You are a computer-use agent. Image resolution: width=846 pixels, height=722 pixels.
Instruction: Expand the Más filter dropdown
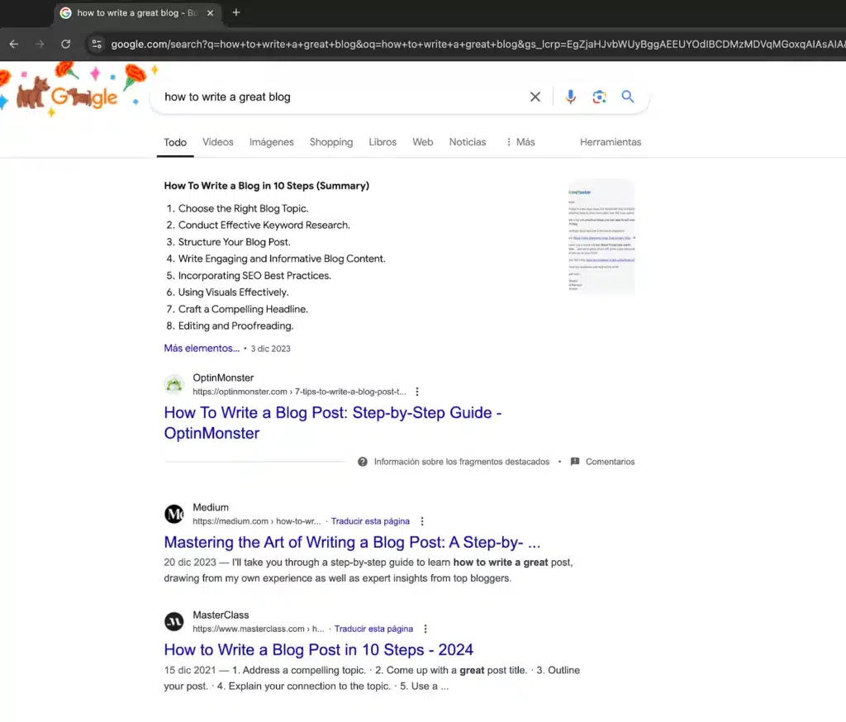click(520, 142)
